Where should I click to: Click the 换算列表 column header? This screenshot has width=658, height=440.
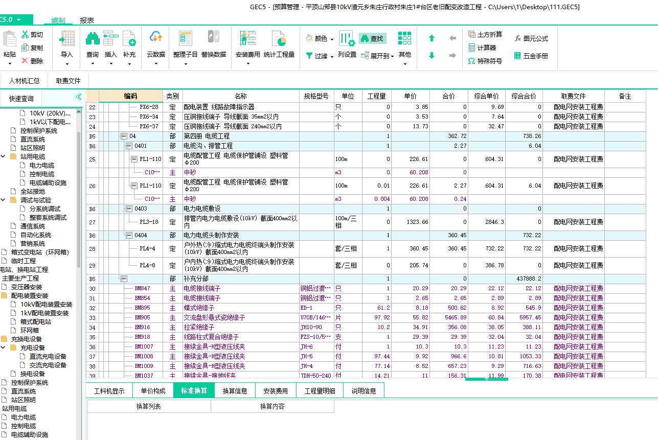click(x=149, y=406)
